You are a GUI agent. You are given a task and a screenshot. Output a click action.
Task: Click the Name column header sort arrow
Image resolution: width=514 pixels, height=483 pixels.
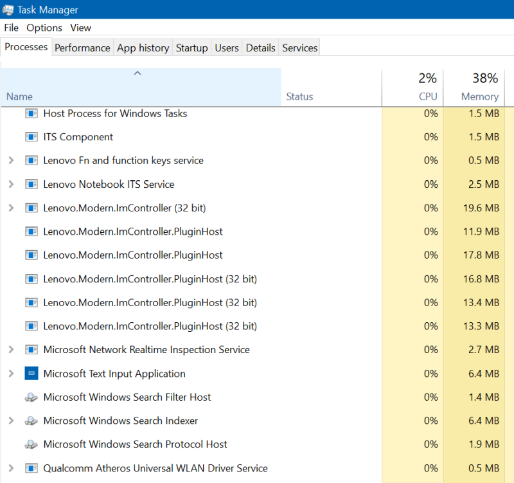pos(137,73)
